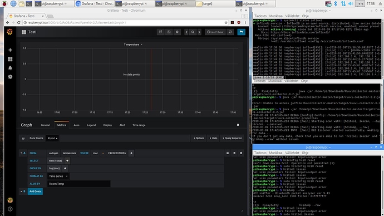Open the Configuration gear in the sidebar
The height and width of the screenshot is (216, 384).
tap(10, 77)
